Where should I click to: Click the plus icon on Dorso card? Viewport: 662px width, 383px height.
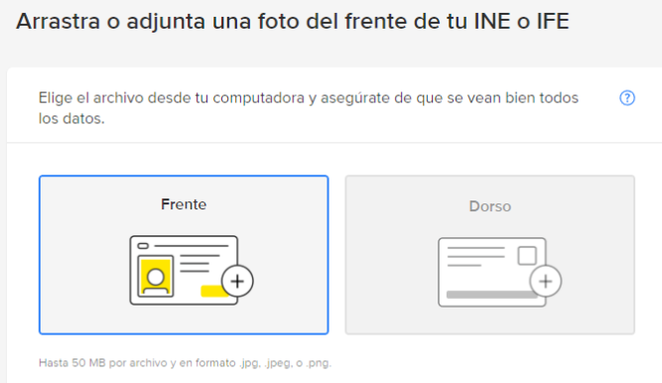pos(546,281)
